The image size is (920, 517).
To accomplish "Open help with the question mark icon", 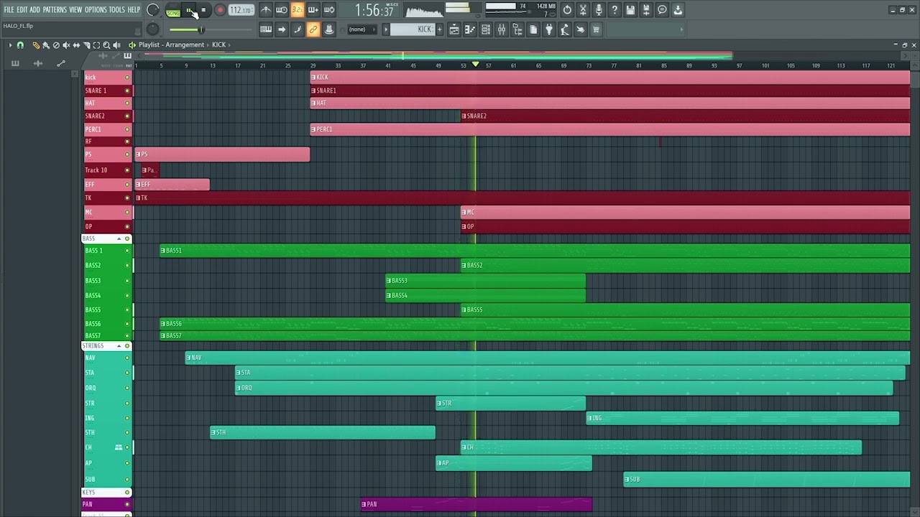I will 615,10.
